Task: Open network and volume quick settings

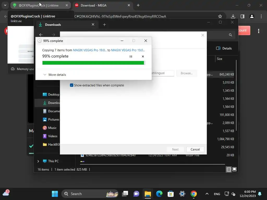Action: [x=230, y=194]
